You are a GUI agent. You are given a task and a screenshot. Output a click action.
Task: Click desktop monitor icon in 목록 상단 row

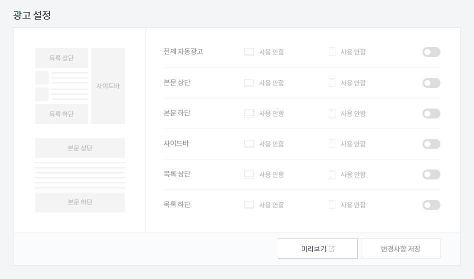[x=249, y=174]
